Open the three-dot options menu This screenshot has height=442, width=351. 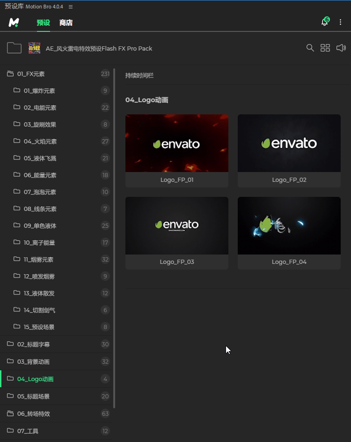click(x=340, y=22)
